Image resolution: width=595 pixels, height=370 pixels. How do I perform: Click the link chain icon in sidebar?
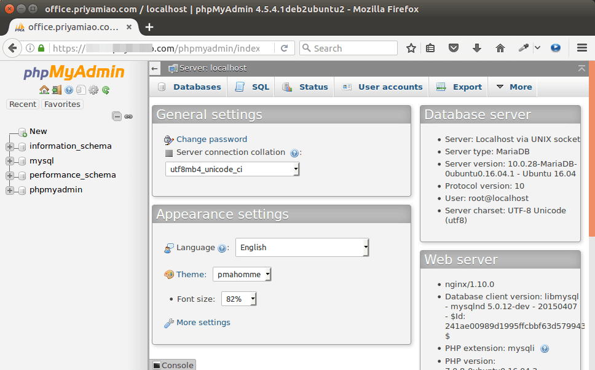[x=128, y=116]
